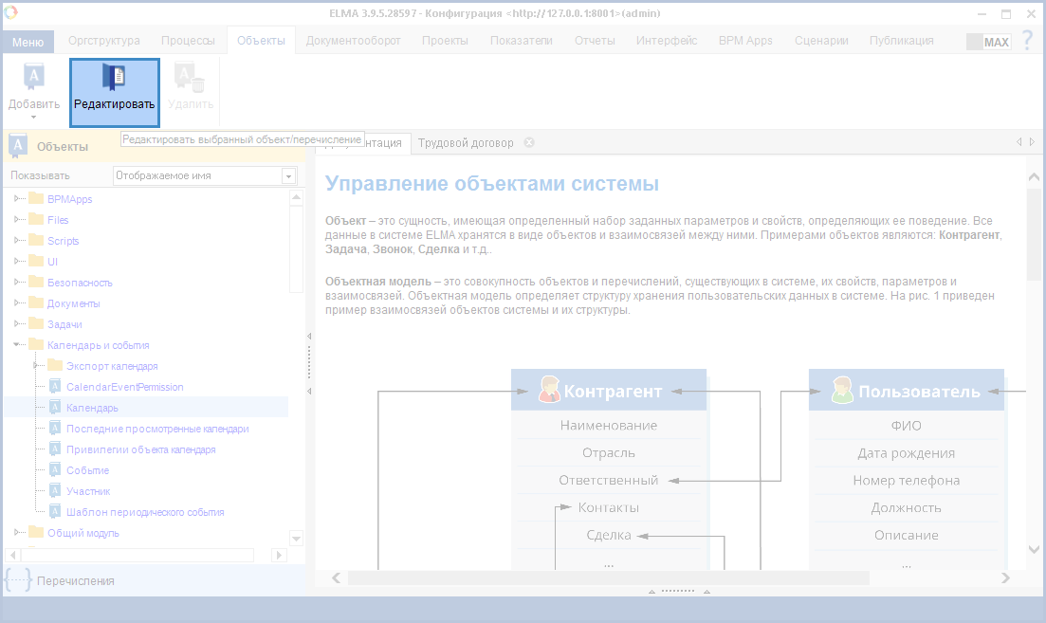1046x623 pixels.
Task: Open the Меню button
Action: pyautogui.click(x=28, y=42)
